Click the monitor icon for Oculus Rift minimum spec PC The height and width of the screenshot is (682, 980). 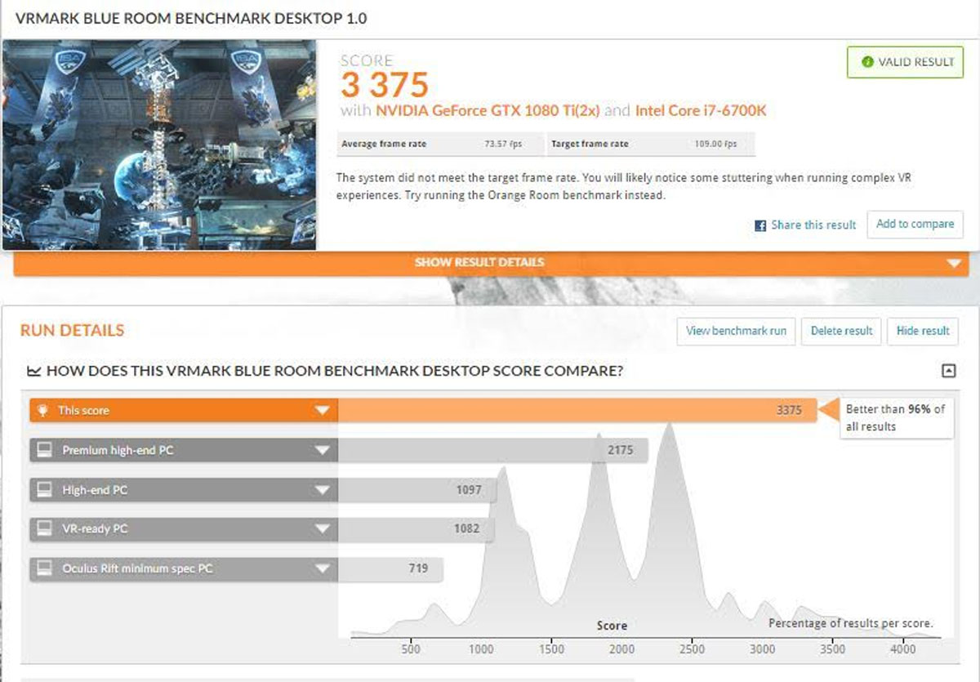coord(45,568)
